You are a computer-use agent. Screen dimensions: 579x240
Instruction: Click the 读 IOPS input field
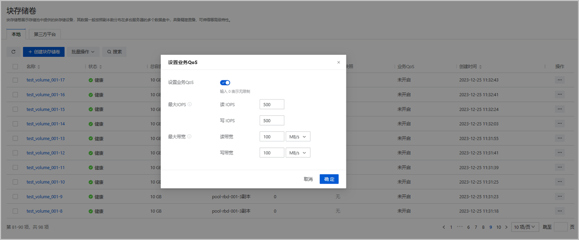click(x=272, y=104)
